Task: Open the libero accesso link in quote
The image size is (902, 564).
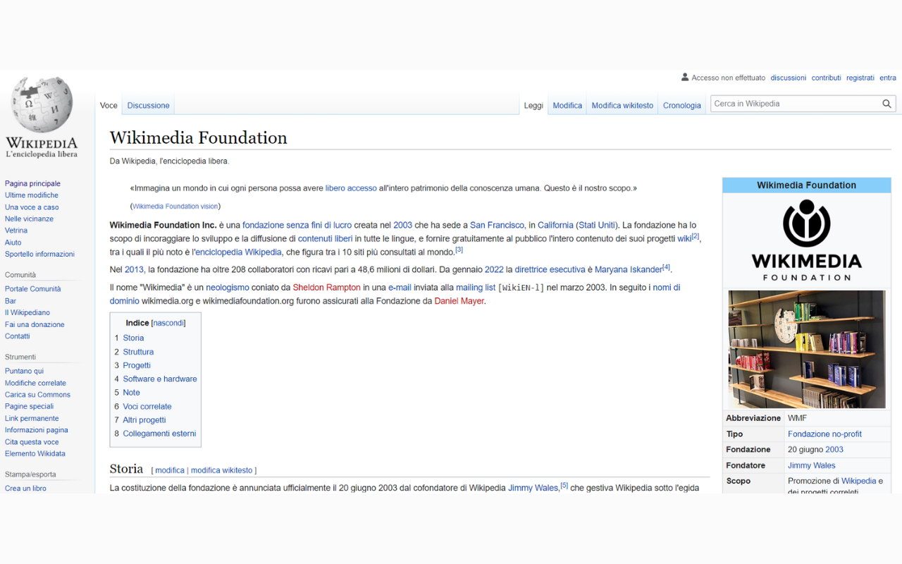Action: tap(351, 188)
